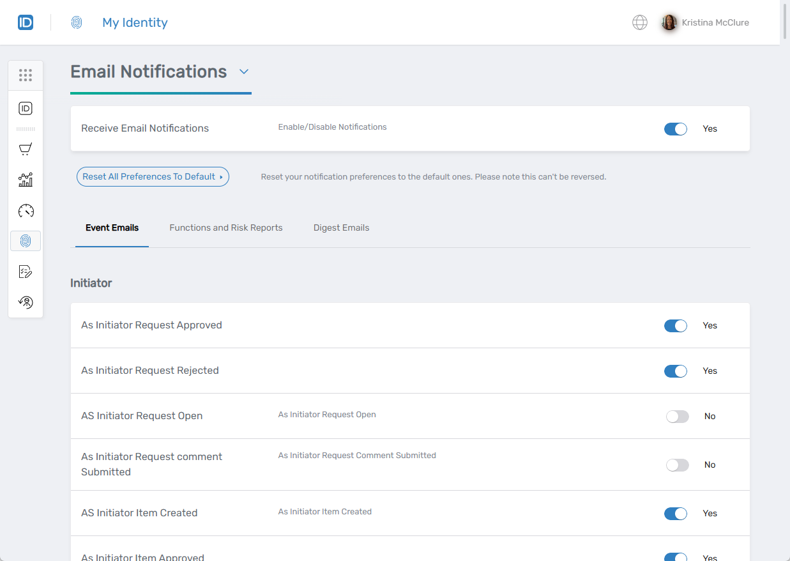Open the apps grid icon in sidebar

click(x=26, y=75)
